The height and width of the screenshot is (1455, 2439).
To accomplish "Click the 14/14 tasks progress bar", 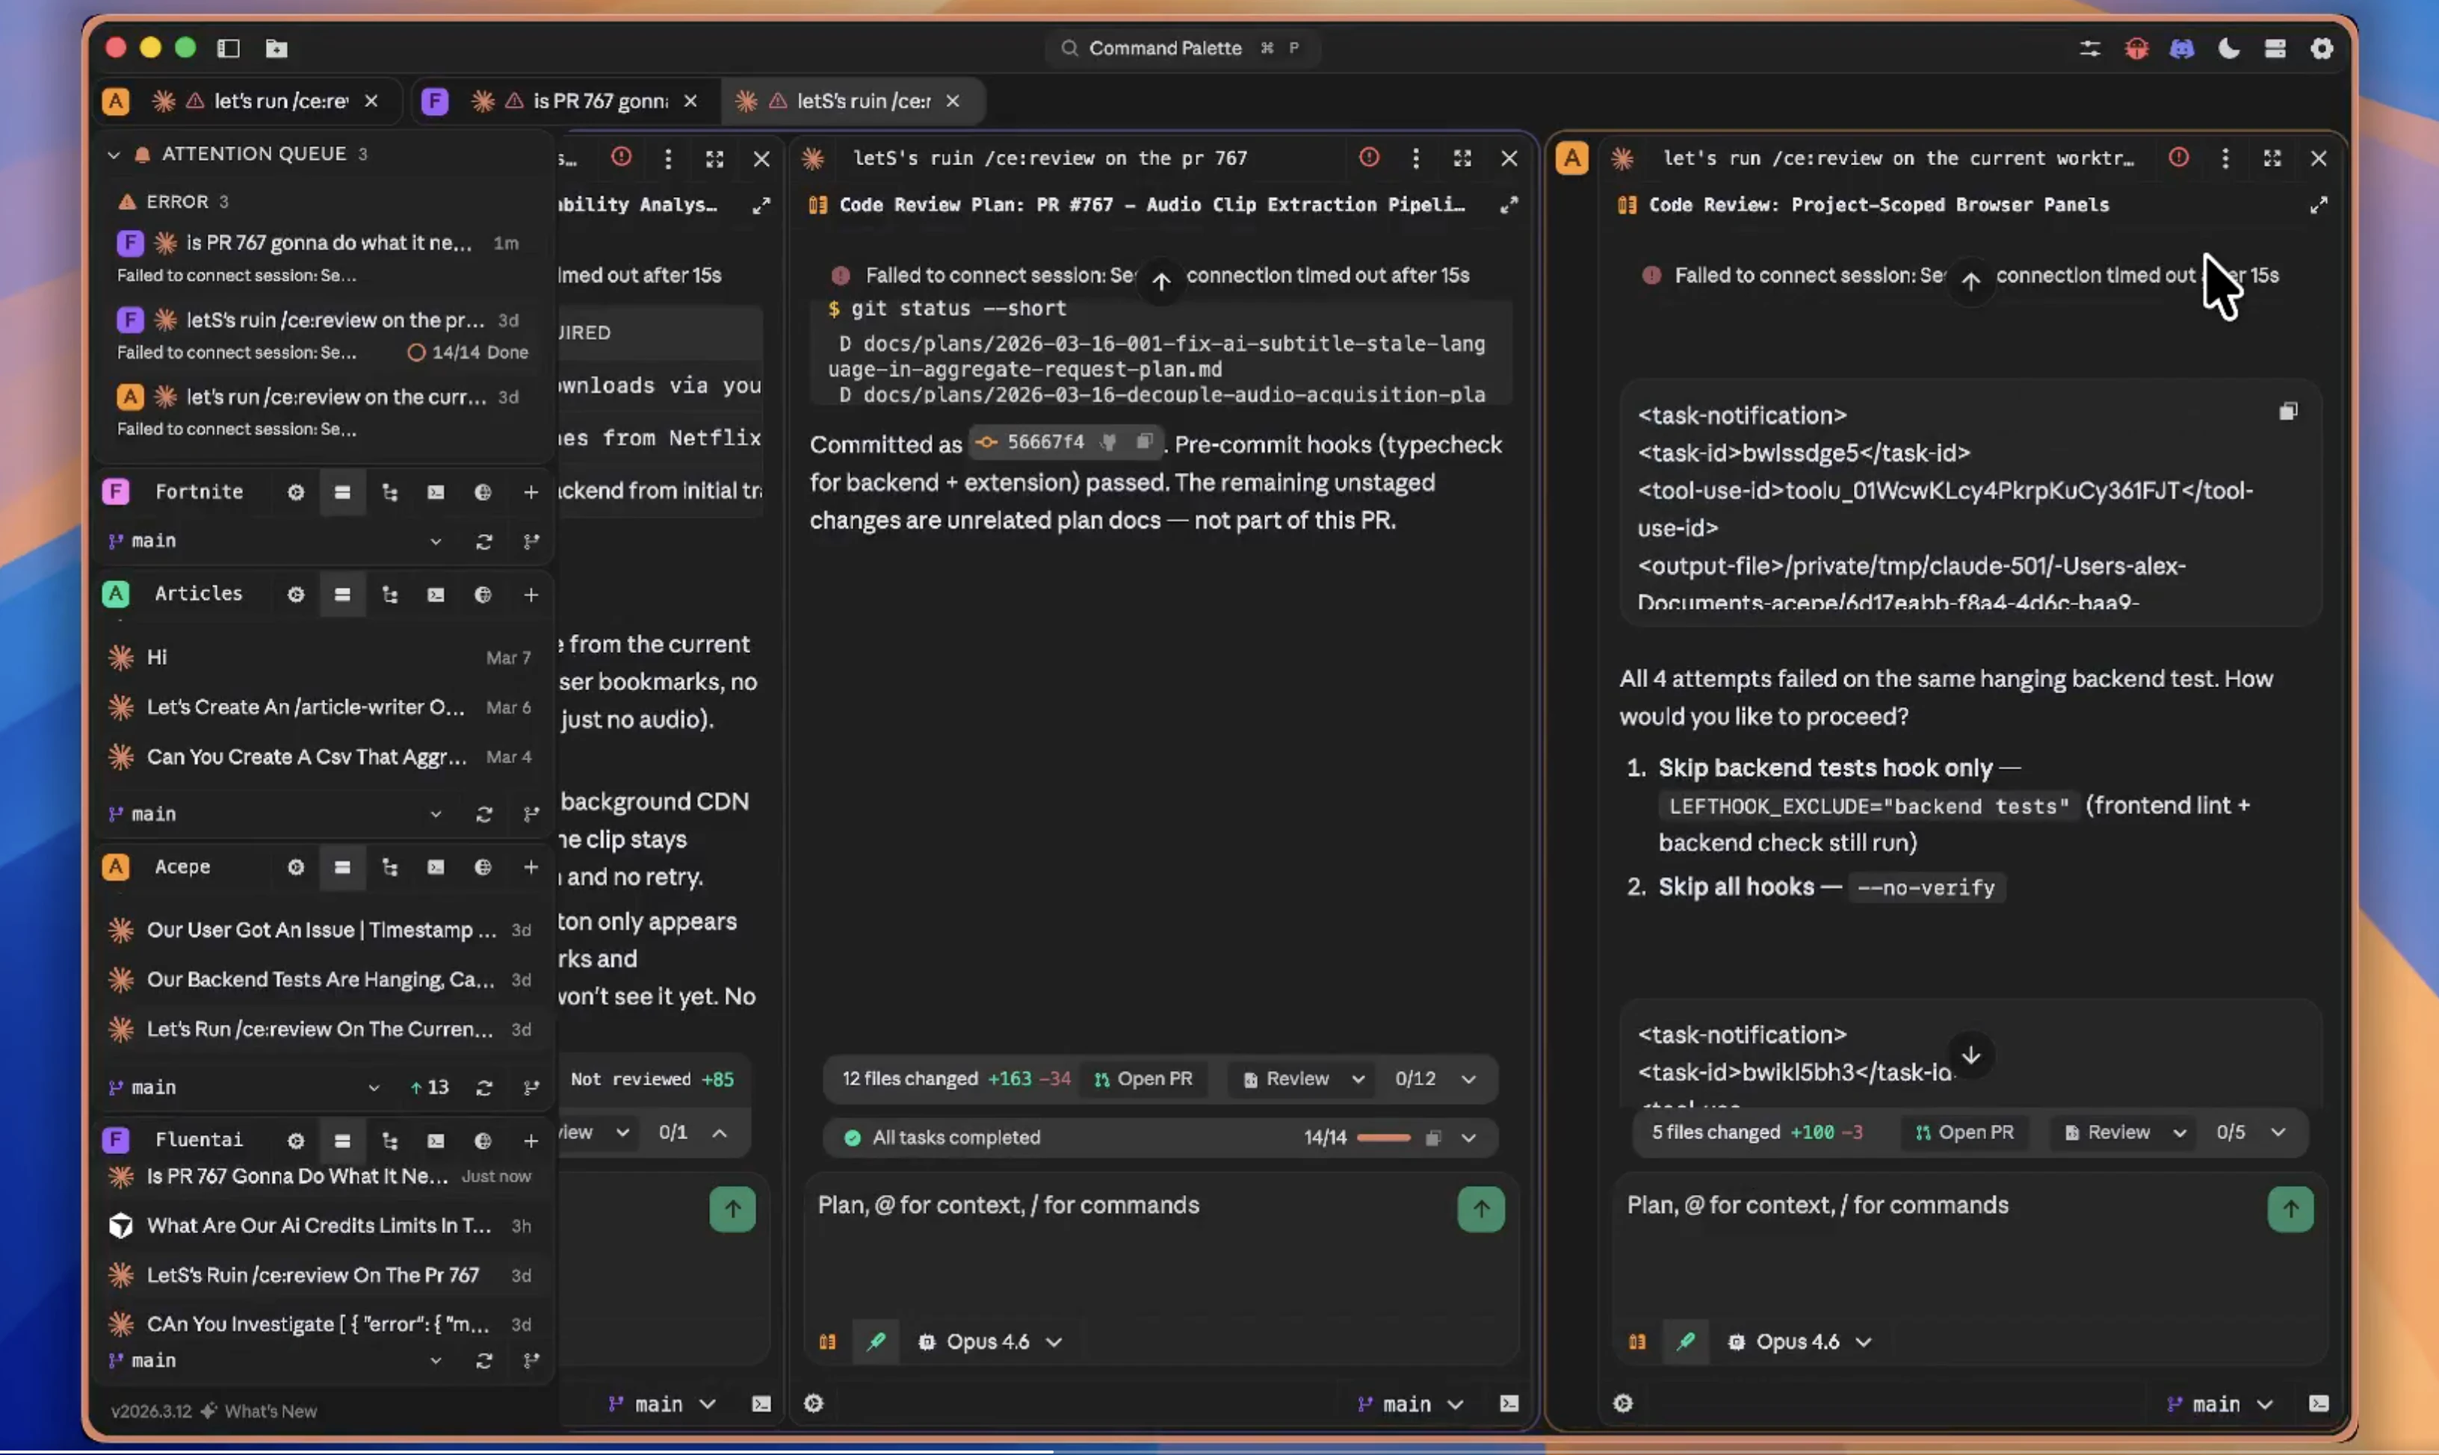I will click(x=1383, y=1138).
